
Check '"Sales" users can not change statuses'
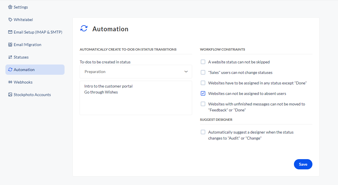point(203,72)
